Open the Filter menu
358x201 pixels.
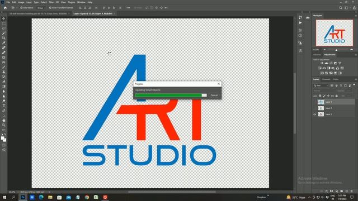tap(51, 2)
